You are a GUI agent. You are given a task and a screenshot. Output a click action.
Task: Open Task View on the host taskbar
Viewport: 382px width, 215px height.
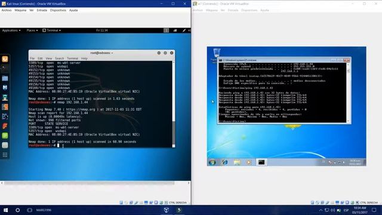point(29,210)
